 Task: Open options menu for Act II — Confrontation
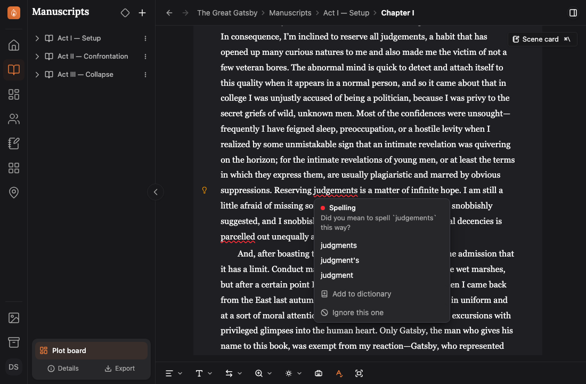point(145,56)
